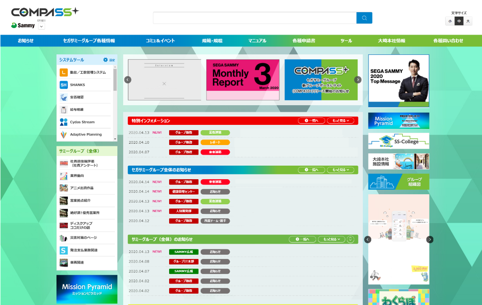Open the 規範・規程 menu
Viewport: 482px width, 305px height.
212,41
